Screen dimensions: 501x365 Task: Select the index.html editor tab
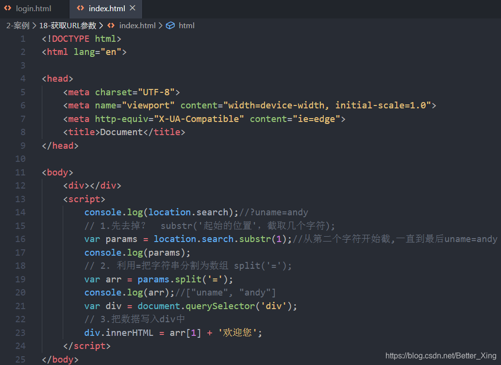(107, 9)
